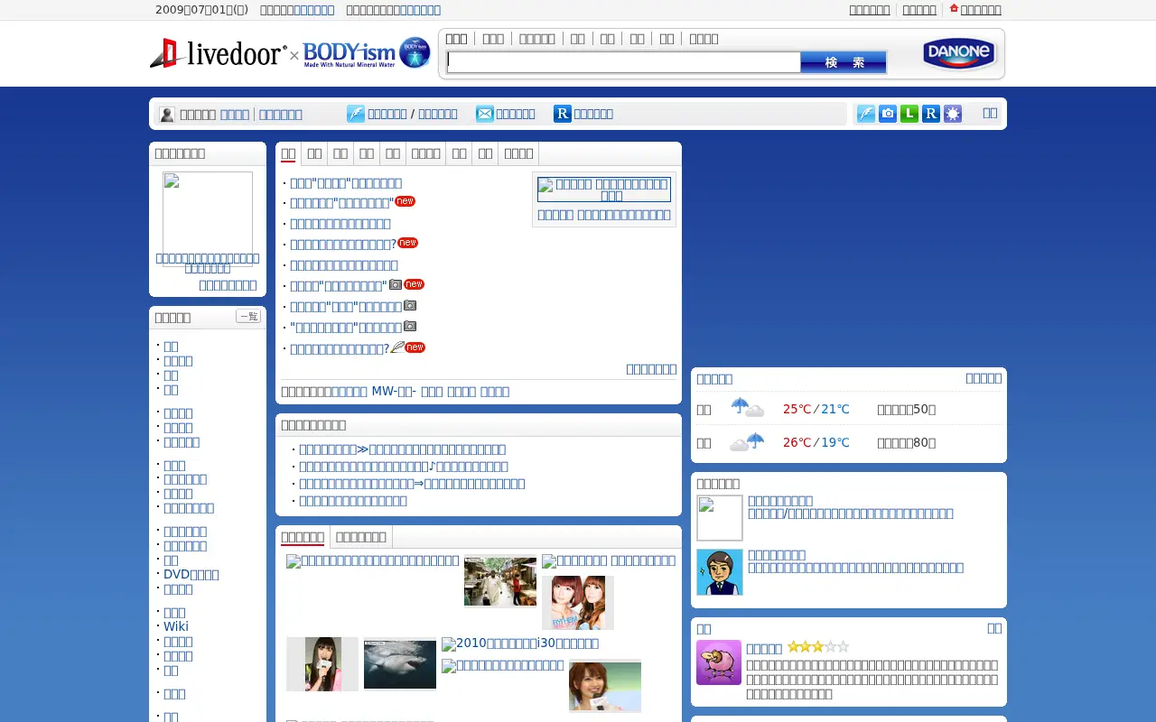Open the MW- link below the headlines
Screen dimensions: 1156x722
(x=395, y=392)
